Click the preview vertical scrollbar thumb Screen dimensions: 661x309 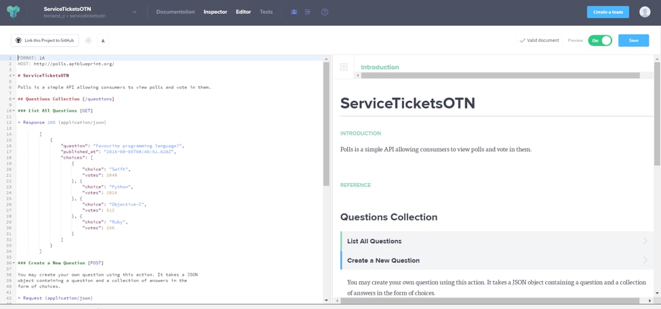657,114
